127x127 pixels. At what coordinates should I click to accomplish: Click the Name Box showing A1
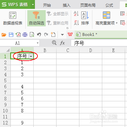pyautogui.click(x=17, y=43)
